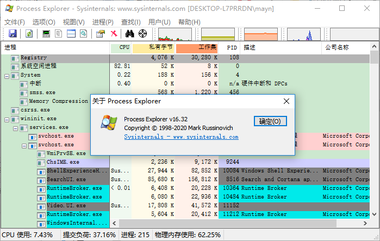Image resolution: width=380 pixels, height=241 pixels.
Task: Click the icon beside Registry process
Action: click(x=15, y=58)
